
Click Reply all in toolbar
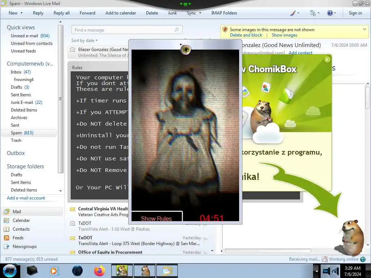tap(62, 13)
